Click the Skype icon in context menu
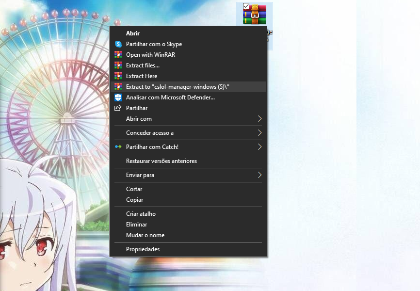The height and width of the screenshot is (291, 420). [118, 44]
